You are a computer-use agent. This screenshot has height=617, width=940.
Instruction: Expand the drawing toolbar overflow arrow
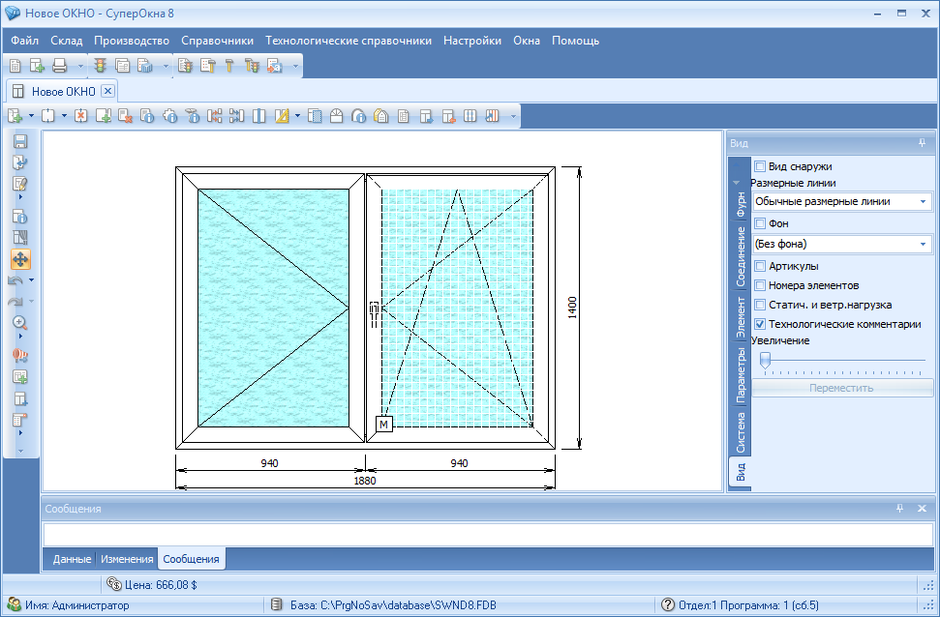click(x=513, y=116)
